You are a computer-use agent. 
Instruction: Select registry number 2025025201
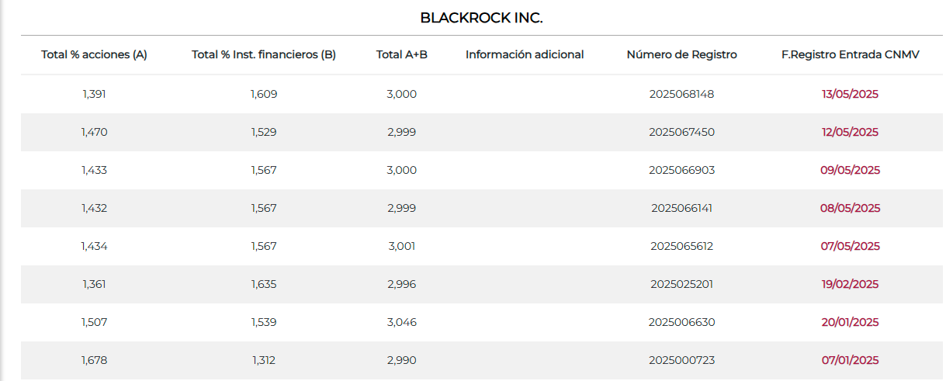click(x=682, y=284)
